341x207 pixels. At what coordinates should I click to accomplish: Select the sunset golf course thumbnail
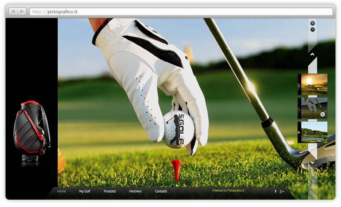pos(313,84)
